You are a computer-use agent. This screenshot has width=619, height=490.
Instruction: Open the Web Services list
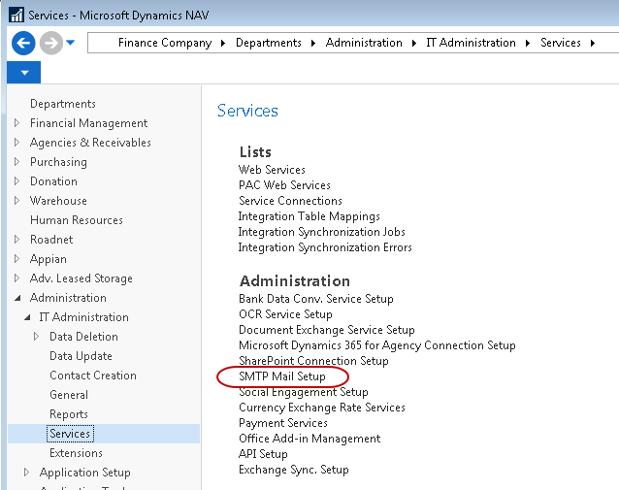(272, 170)
